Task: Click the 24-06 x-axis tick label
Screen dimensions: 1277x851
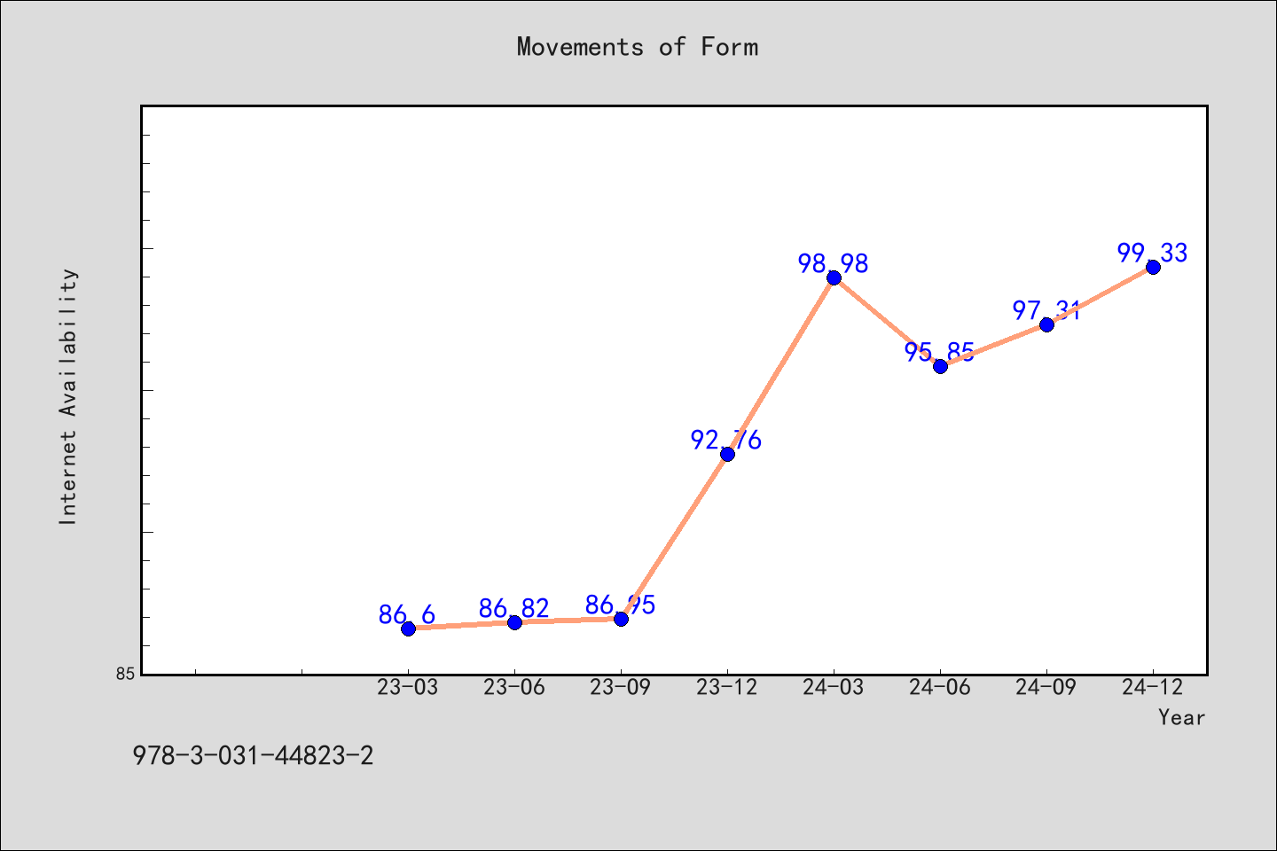Action: (x=940, y=688)
